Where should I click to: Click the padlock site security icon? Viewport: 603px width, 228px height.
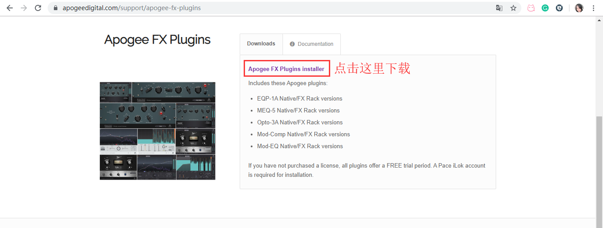56,8
